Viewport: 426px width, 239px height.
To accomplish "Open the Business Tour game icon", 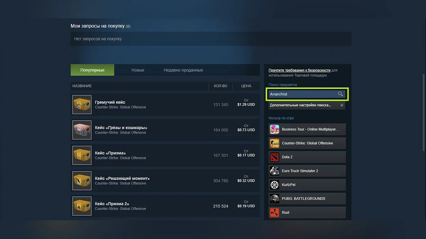I will click(x=274, y=129).
